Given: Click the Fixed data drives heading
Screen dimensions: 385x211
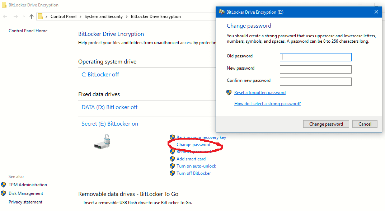Looking at the screenshot, I should point(99,94).
